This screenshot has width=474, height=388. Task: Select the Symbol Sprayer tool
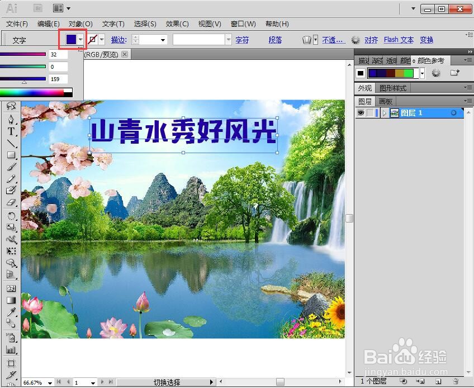pyautogui.click(x=11, y=338)
